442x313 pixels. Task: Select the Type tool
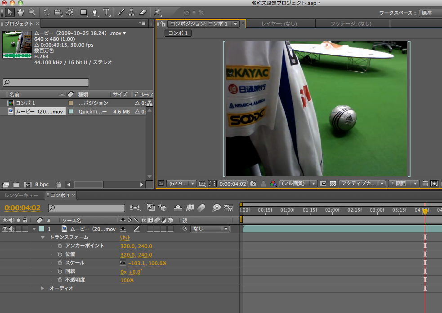point(106,13)
